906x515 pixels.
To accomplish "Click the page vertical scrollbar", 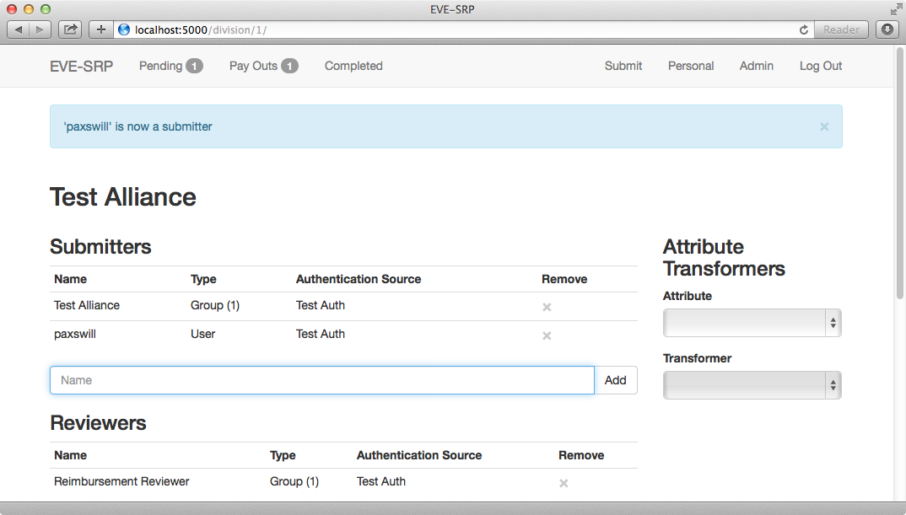I will [899, 173].
